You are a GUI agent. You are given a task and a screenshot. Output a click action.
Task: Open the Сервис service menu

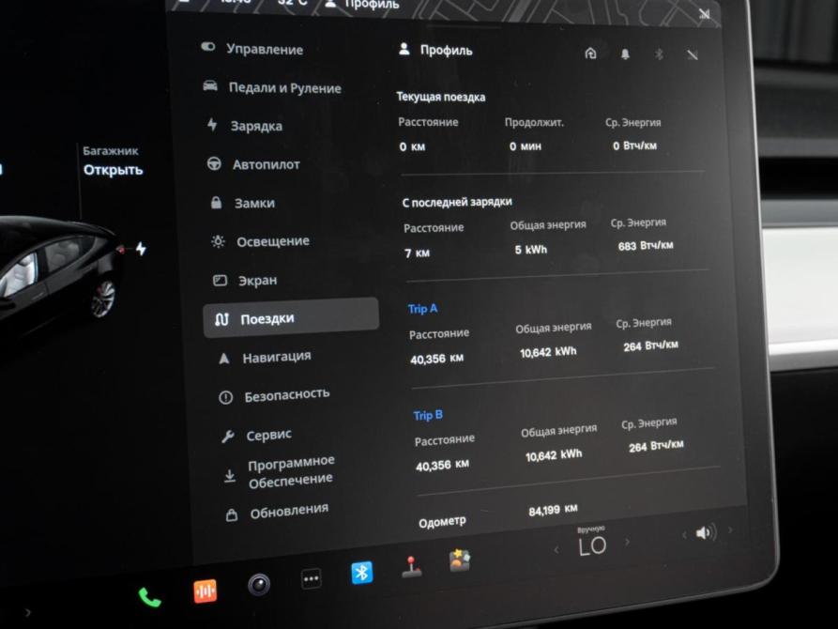[x=256, y=436]
